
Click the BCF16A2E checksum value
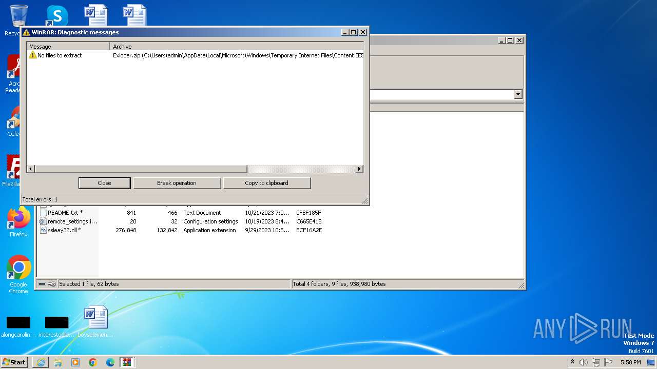[309, 230]
